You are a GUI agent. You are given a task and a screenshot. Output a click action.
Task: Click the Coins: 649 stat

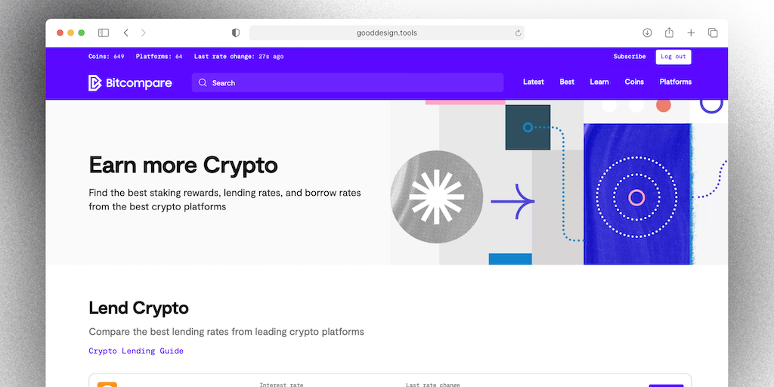point(106,57)
